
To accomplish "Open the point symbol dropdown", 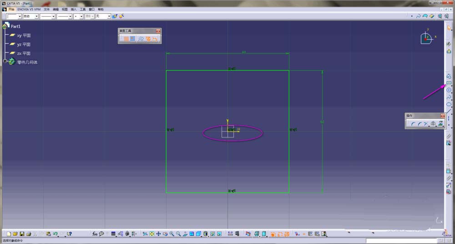I will pos(81,16).
